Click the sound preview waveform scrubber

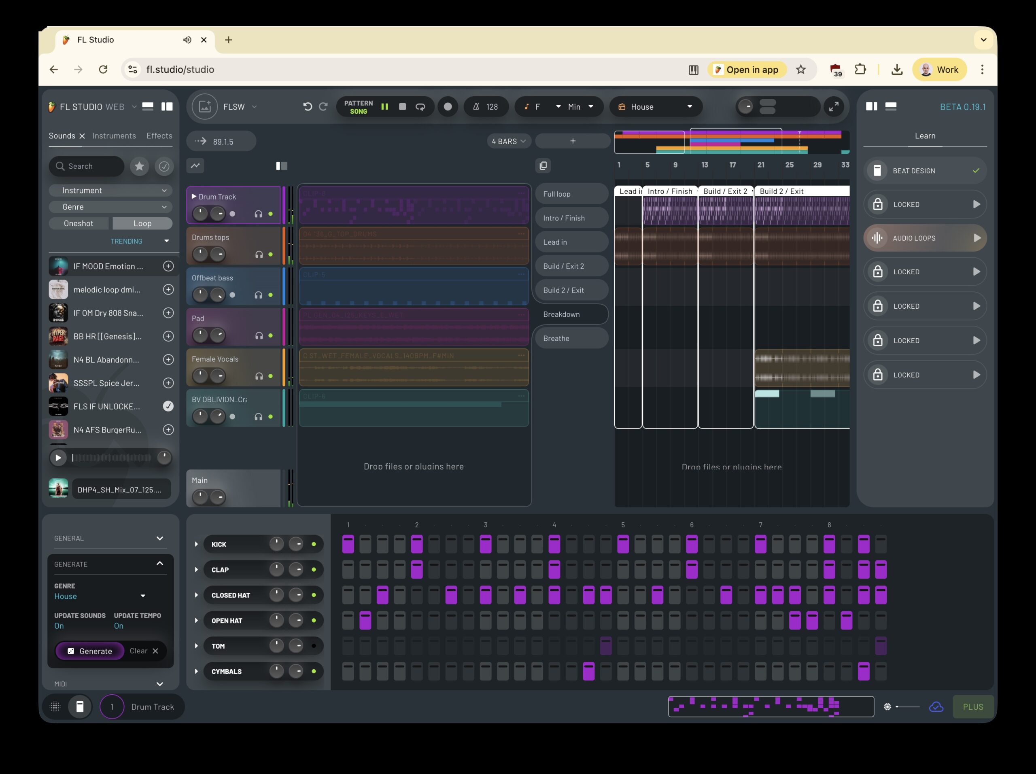[111, 458]
